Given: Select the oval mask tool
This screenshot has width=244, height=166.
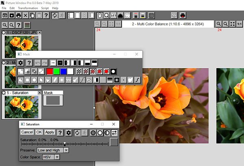Looking at the screenshot, I should tap(34, 80).
